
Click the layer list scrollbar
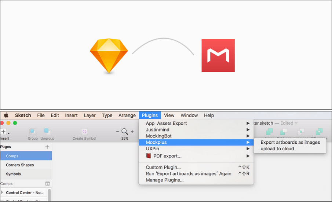[x=50, y=195]
